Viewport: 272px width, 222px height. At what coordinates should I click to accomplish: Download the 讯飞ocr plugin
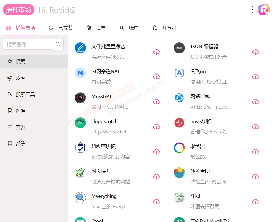pos(255,77)
